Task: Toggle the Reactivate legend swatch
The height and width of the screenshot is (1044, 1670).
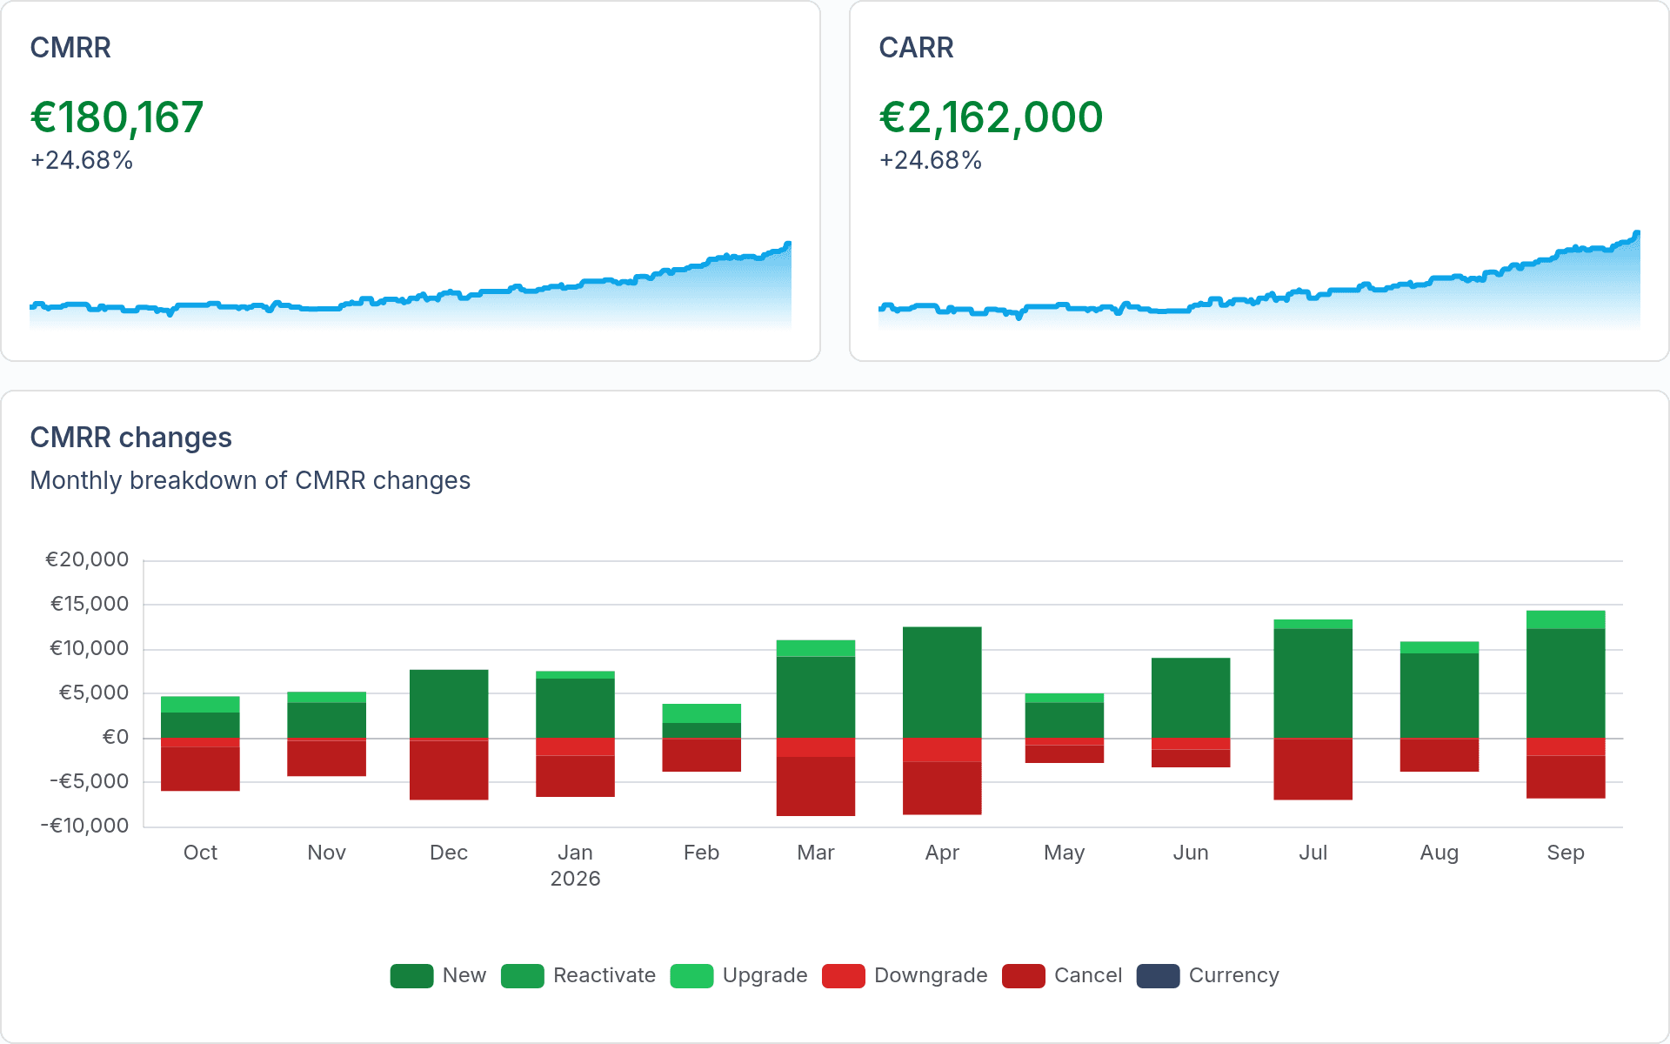Action: coord(522,976)
